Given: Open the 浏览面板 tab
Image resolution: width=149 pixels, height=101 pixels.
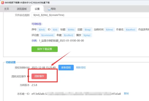Looking at the screenshot, I should (x=22, y=9).
